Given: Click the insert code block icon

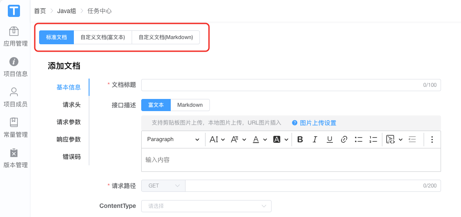Looking at the screenshot, I should click(391, 139).
